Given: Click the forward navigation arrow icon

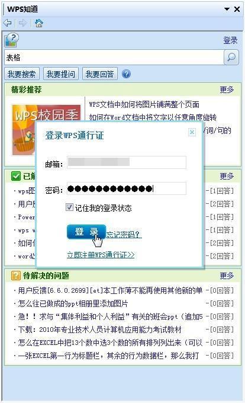Looking at the screenshot, I should (23, 23).
